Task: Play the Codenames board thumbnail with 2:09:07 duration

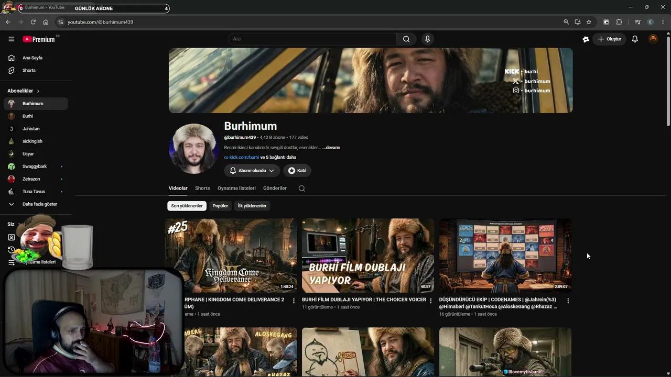Action: pyautogui.click(x=505, y=256)
